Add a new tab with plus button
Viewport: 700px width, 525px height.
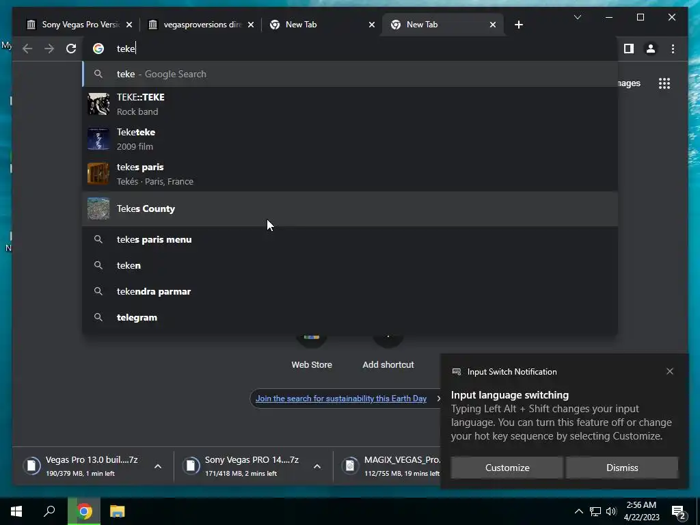point(518,25)
